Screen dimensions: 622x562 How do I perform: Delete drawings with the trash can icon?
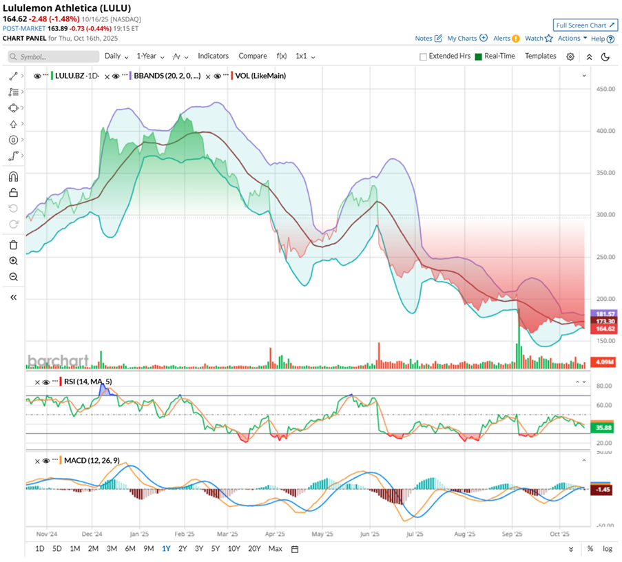[x=13, y=244]
